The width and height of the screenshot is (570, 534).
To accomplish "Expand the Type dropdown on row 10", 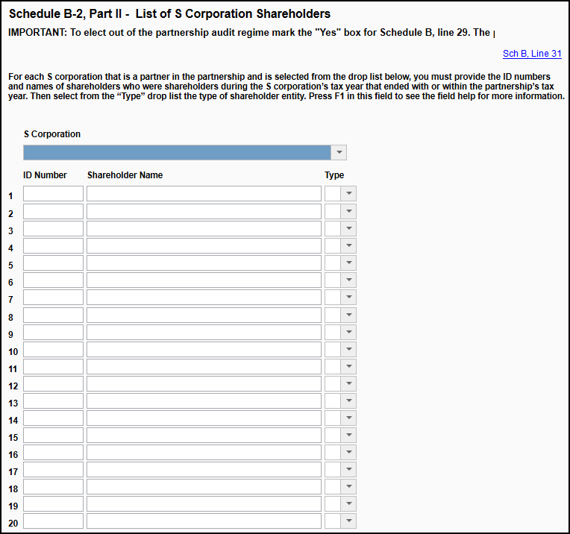I will (348, 349).
